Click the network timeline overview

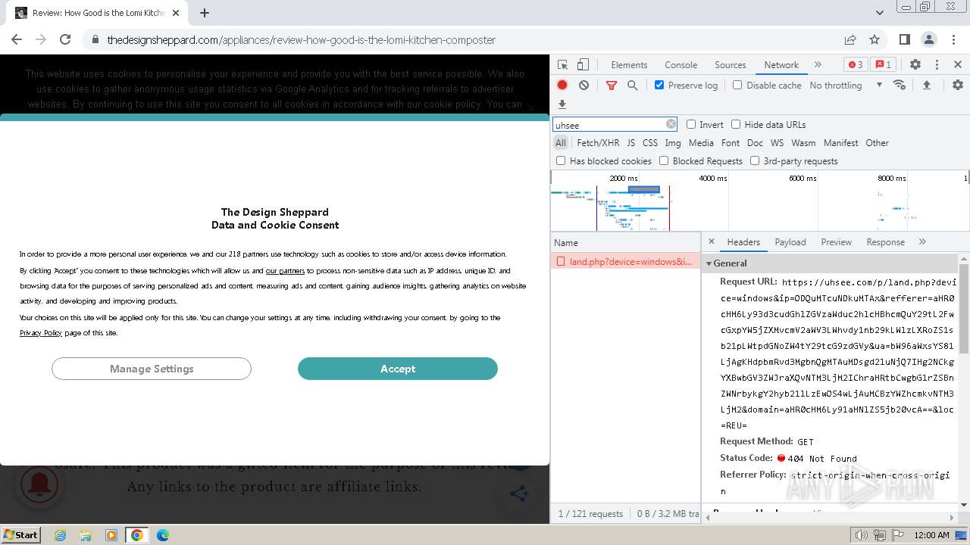tap(759, 201)
